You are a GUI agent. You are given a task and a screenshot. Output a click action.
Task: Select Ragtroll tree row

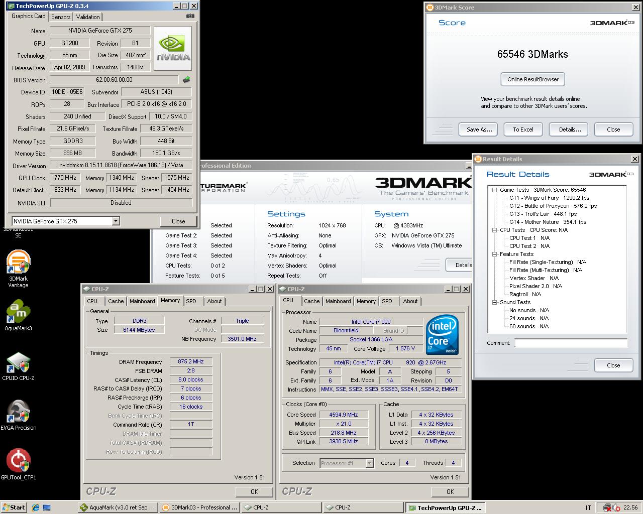525,294
